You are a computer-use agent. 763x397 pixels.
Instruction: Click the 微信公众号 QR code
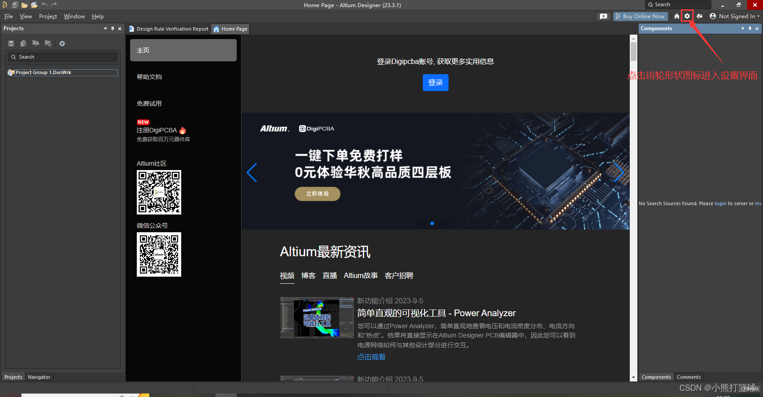(x=159, y=254)
